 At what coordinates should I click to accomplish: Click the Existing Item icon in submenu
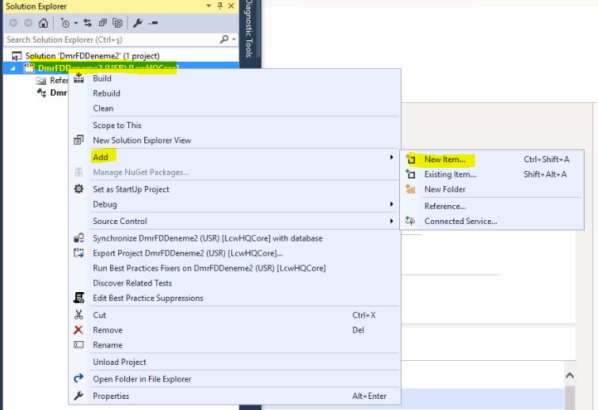[x=410, y=174]
